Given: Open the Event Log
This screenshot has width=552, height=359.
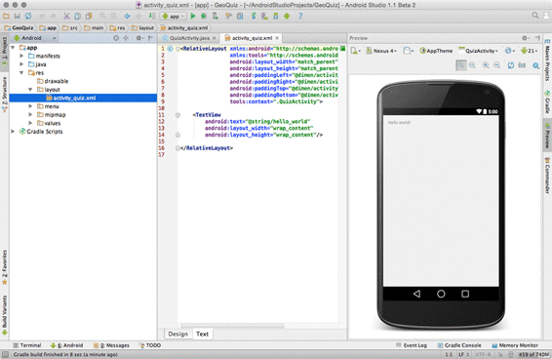Looking at the screenshot, I should click(x=412, y=345).
